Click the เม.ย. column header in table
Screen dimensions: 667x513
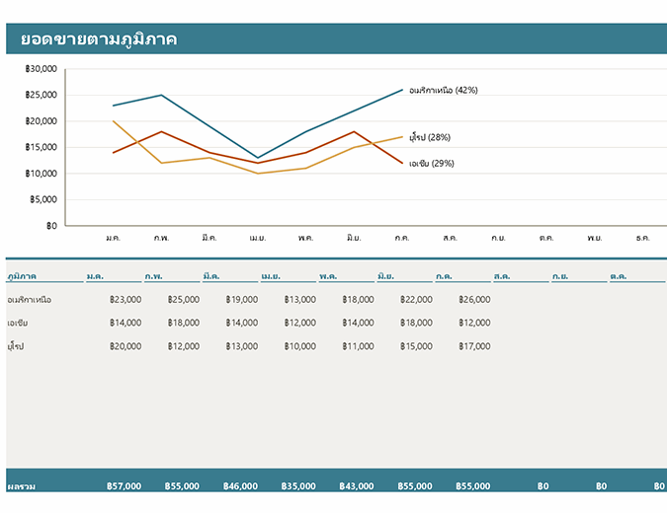click(271, 276)
